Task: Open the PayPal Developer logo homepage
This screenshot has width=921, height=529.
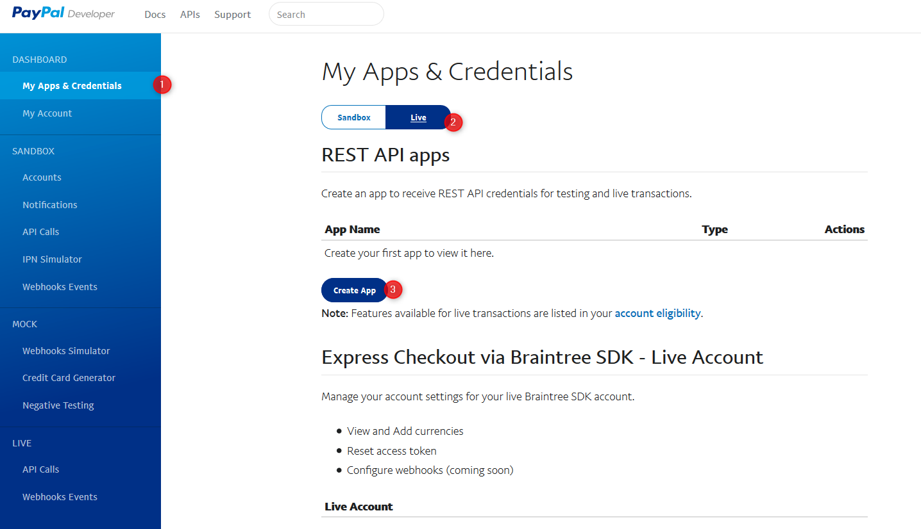Action: coord(63,13)
